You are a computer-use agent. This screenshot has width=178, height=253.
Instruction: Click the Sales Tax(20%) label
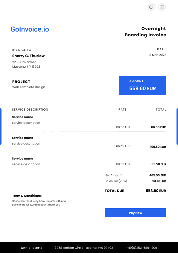pyautogui.click(x=116, y=181)
